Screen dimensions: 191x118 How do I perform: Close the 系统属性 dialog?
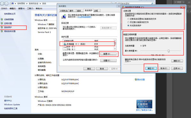pyautogui.click(x=118, y=6)
